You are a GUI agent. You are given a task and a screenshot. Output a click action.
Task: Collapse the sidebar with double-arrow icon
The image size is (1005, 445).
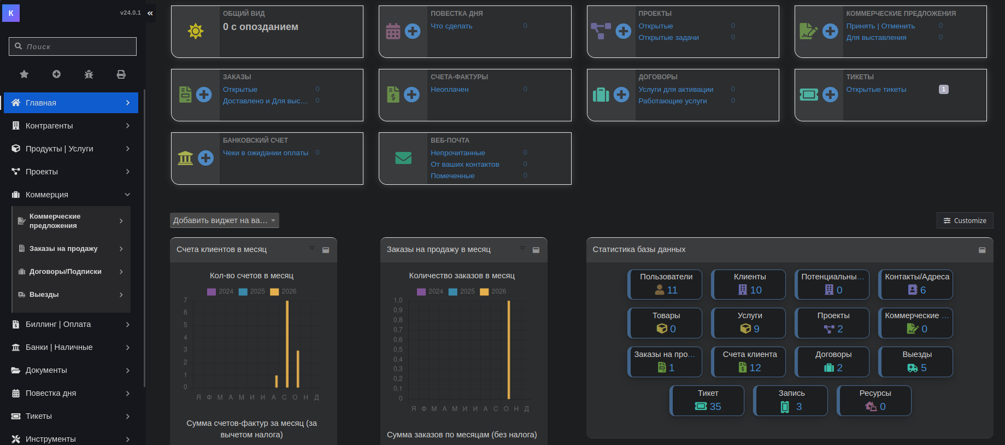tap(150, 13)
